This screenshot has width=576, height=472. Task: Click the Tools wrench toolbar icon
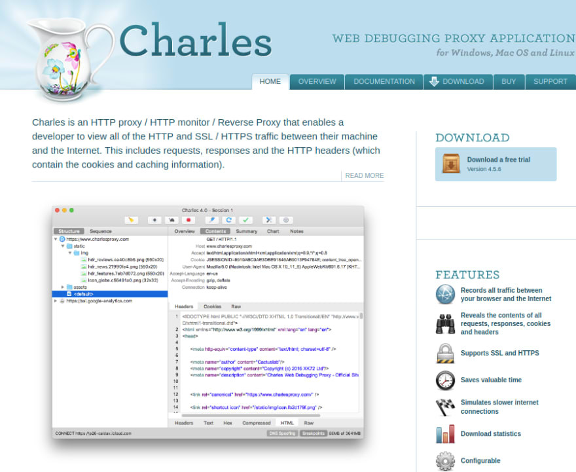pos(269,220)
